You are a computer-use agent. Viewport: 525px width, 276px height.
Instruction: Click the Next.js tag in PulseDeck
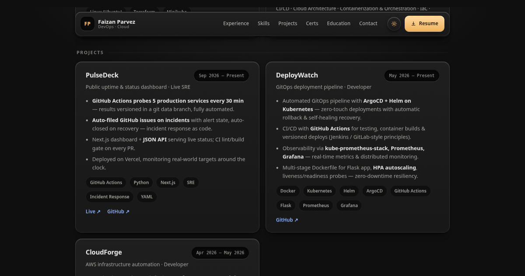[168, 183]
